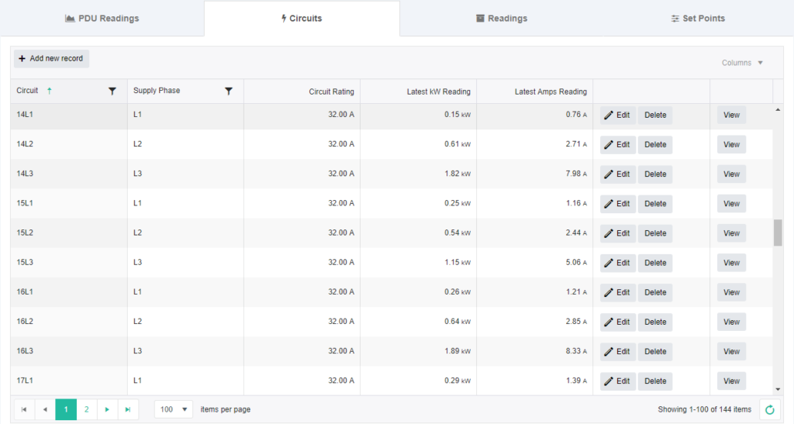The width and height of the screenshot is (794, 424).
Task: Sort by the Circuit column header
Action: coord(28,91)
